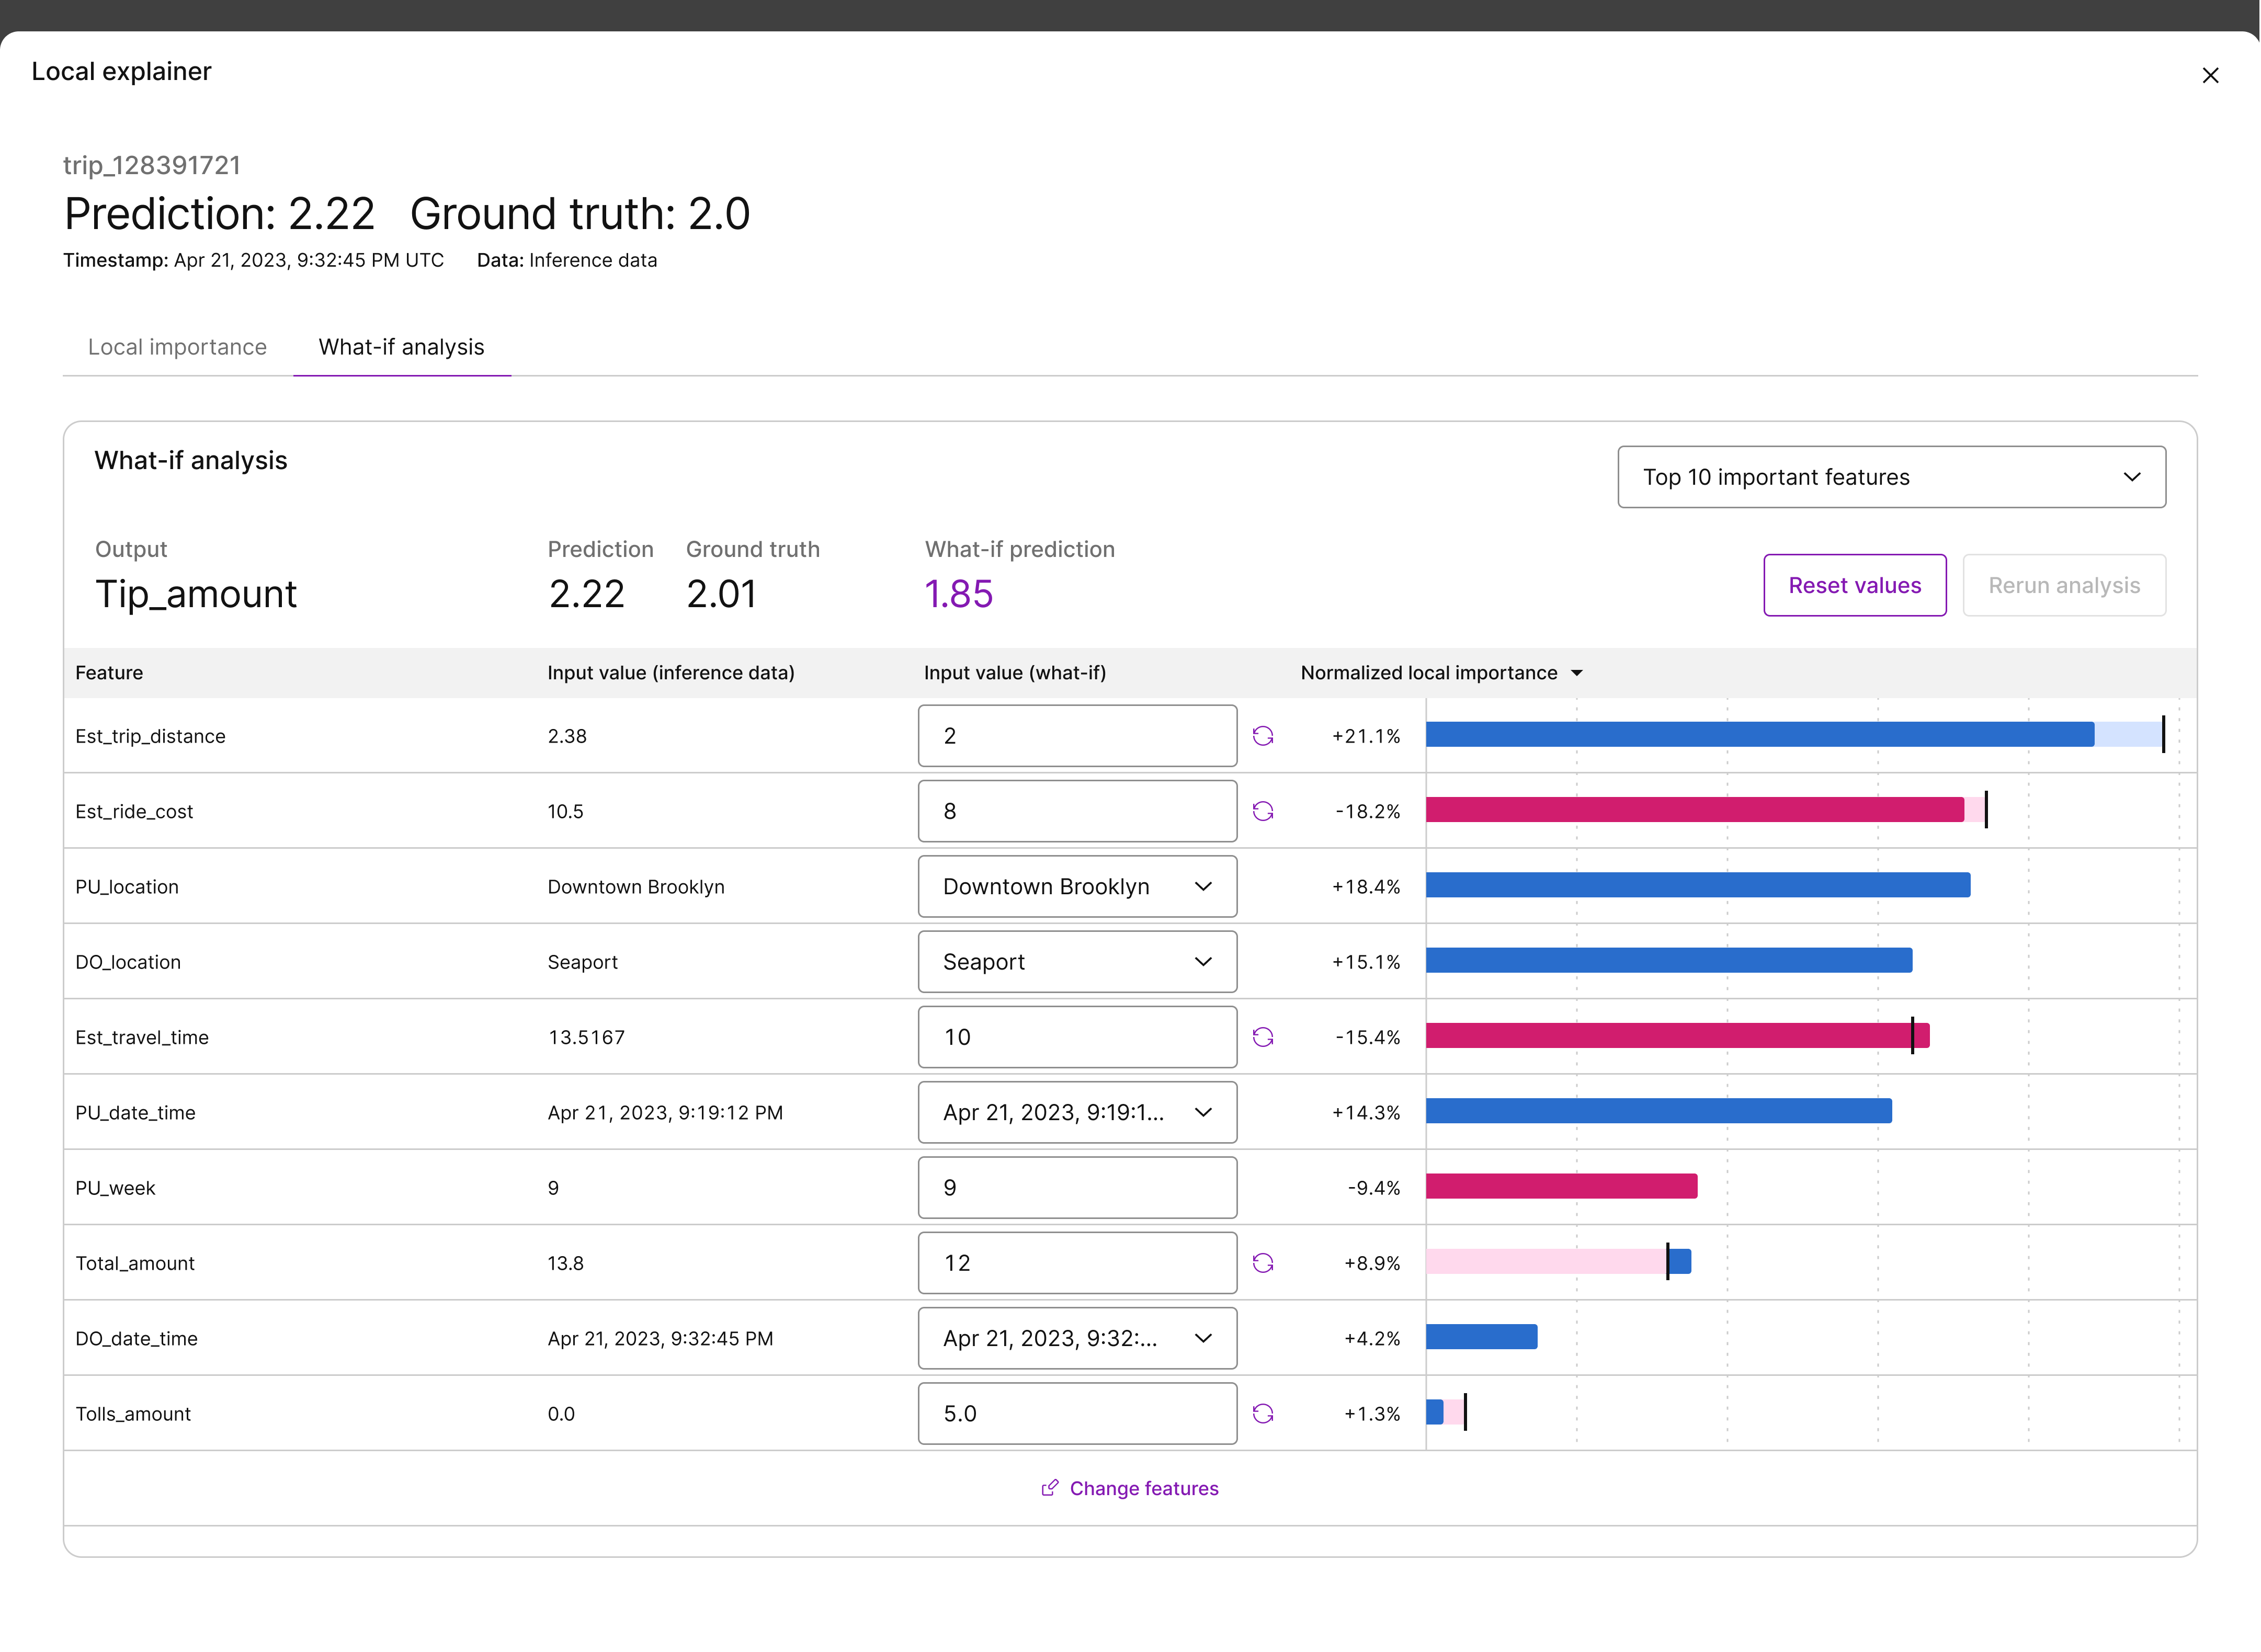Click the Est_ride_cost input showing 8

(x=1077, y=811)
